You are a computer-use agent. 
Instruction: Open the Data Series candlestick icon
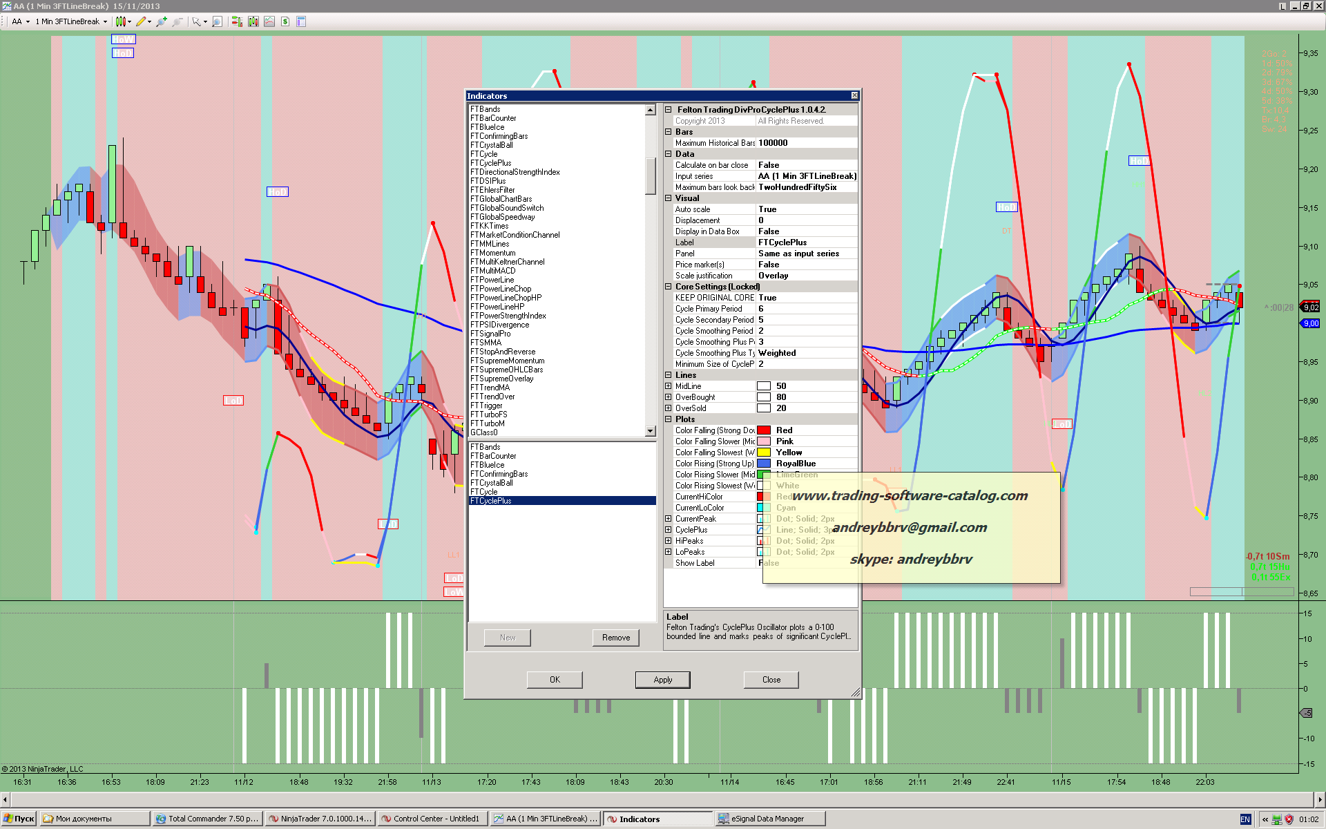pos(253,21)
